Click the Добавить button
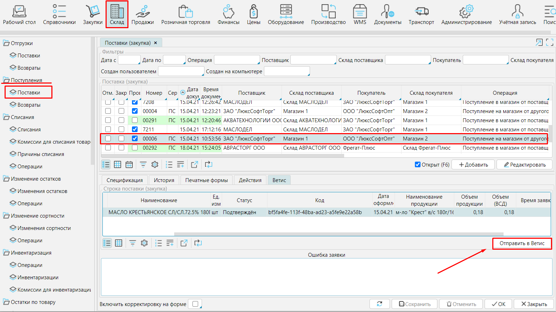 click(x=473, y=164)
